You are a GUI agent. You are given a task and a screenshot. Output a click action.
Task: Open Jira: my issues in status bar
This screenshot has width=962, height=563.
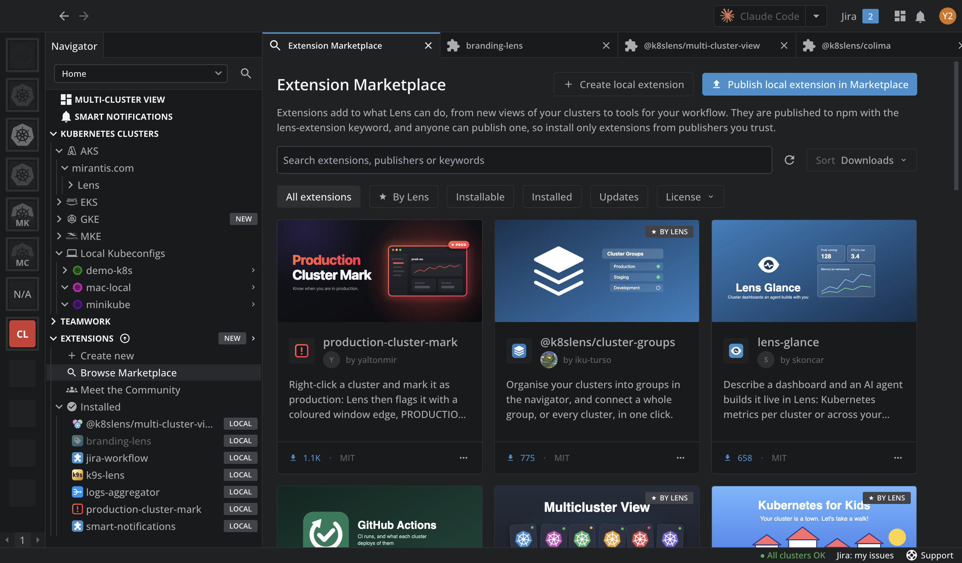pyautogui.click(x=865, y=556)
